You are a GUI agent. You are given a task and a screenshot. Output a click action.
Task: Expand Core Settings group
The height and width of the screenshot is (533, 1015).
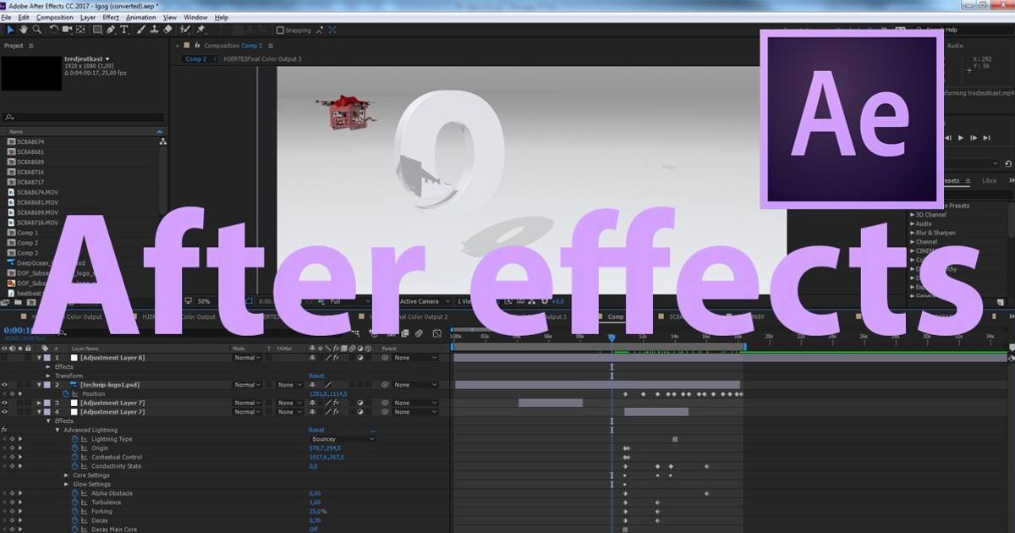(67, 475)
